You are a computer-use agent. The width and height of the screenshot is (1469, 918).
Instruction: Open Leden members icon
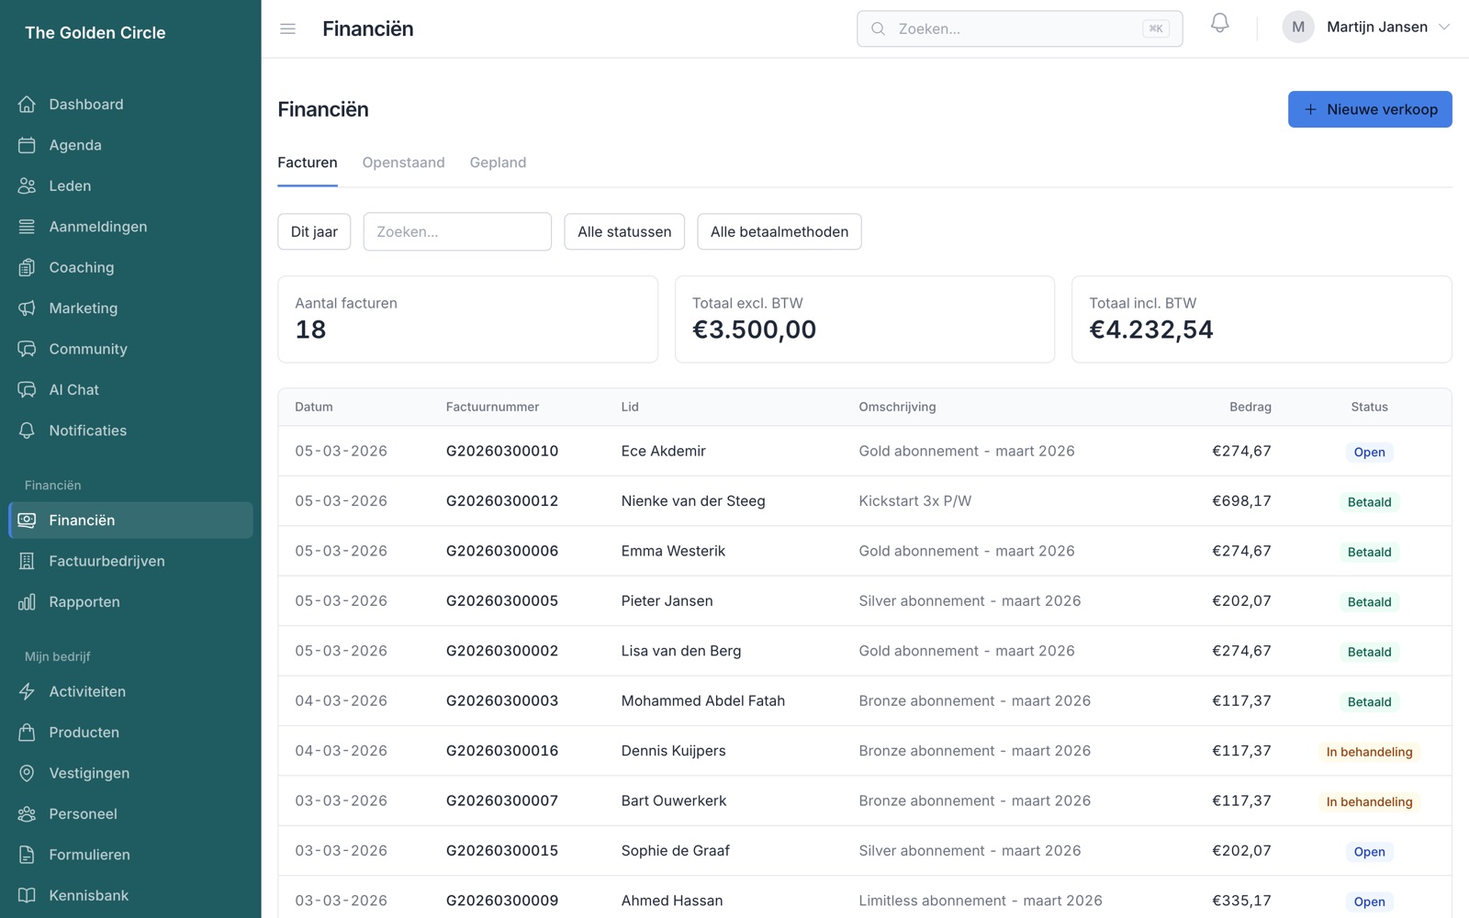click(27, 185)
